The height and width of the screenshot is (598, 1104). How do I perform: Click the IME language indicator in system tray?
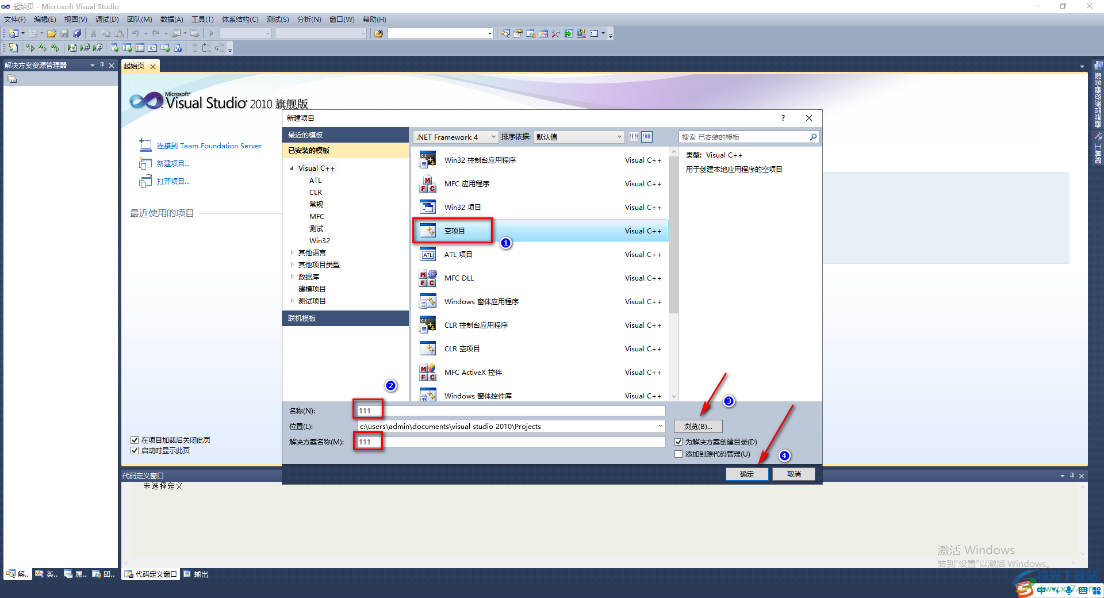(x=1041, y=589)
